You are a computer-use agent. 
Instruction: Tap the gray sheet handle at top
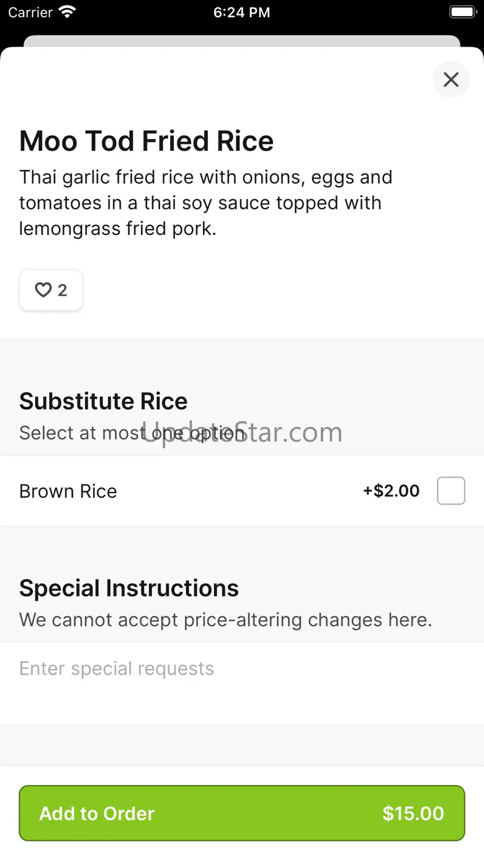(241, 41)
